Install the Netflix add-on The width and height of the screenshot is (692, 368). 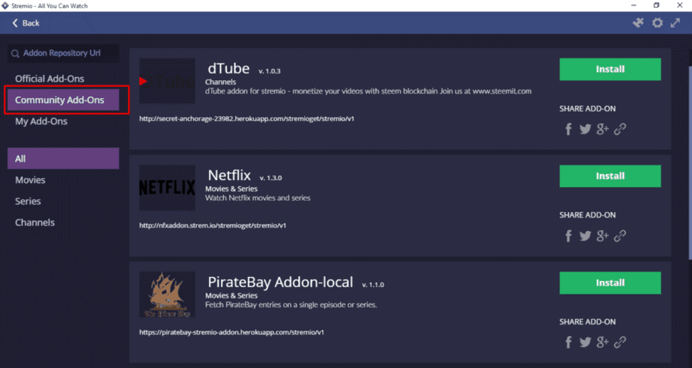point(610,176)
